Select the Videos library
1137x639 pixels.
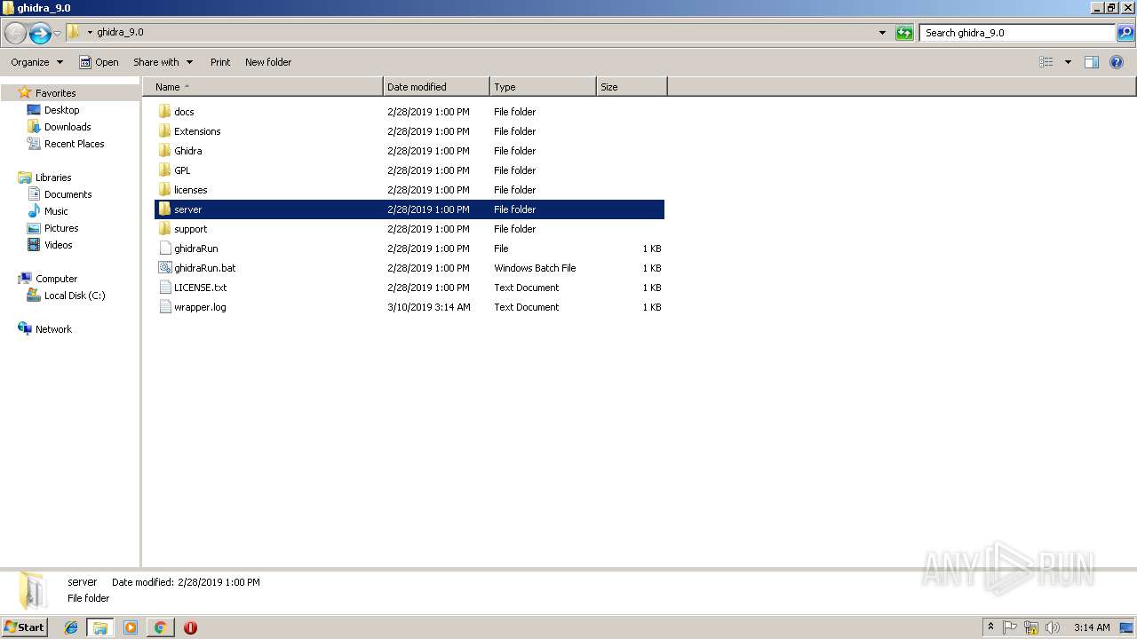click(58, 245)
